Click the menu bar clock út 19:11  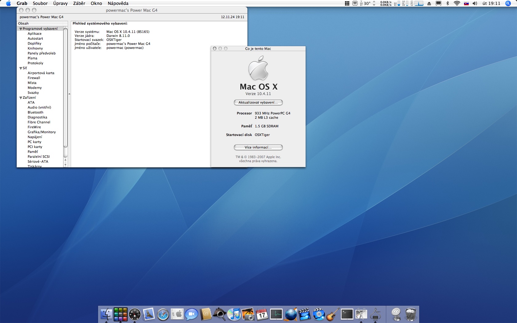pos(491,3)
